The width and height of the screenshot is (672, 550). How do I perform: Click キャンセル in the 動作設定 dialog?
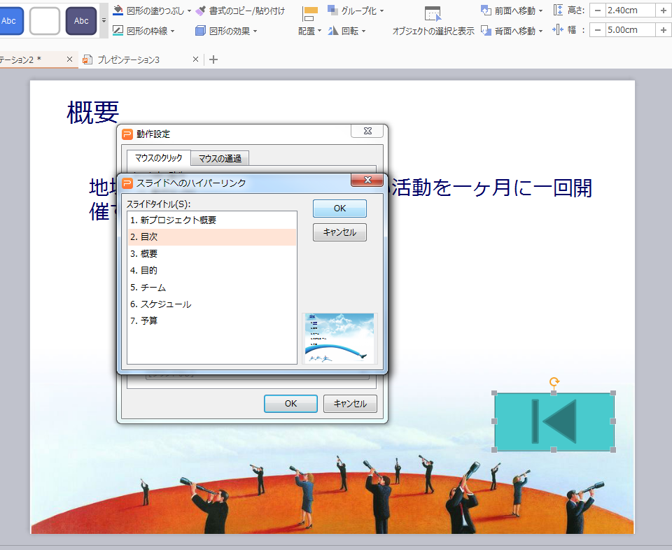point(350,404)
